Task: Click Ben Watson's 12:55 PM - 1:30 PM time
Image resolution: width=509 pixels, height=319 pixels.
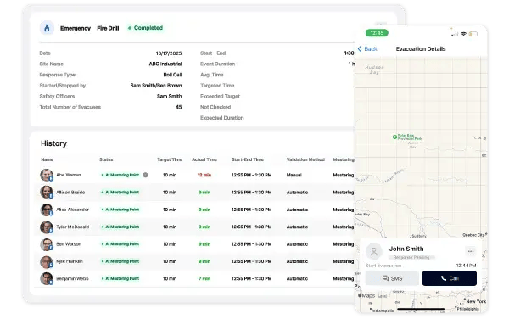Action: pyautogui.click(x=252, y=244)
